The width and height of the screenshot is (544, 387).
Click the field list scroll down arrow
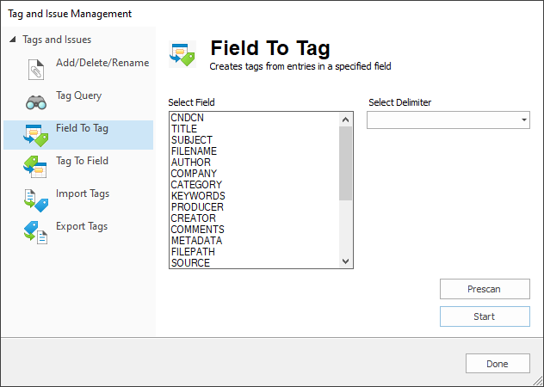[345, 261]
